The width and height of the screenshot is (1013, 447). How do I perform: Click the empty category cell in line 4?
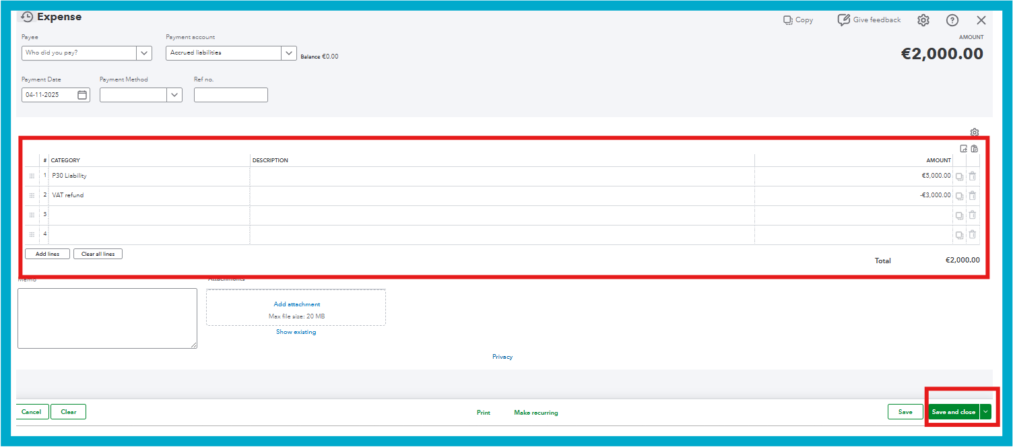click(x=149, y=235)
